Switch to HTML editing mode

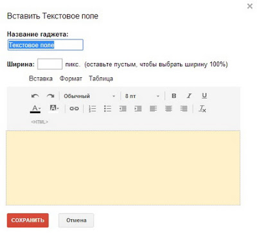(39, 122)
